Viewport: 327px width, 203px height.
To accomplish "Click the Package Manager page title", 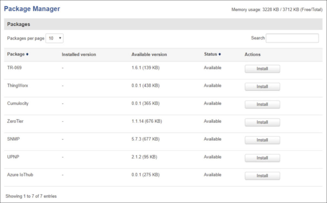I will [x=32, y=9].
